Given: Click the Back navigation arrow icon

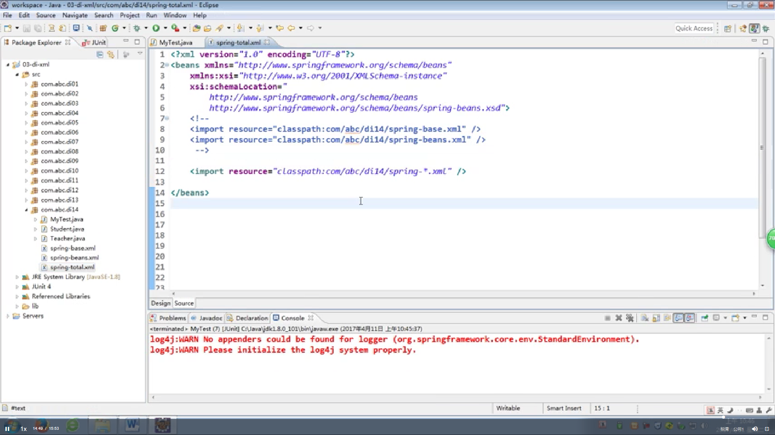Looking at the screenshot, I should [x=291, y=28].
